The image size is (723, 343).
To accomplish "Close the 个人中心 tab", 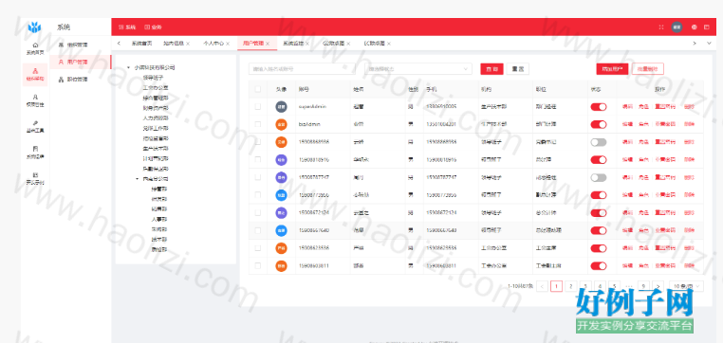I will coord(228,44).
